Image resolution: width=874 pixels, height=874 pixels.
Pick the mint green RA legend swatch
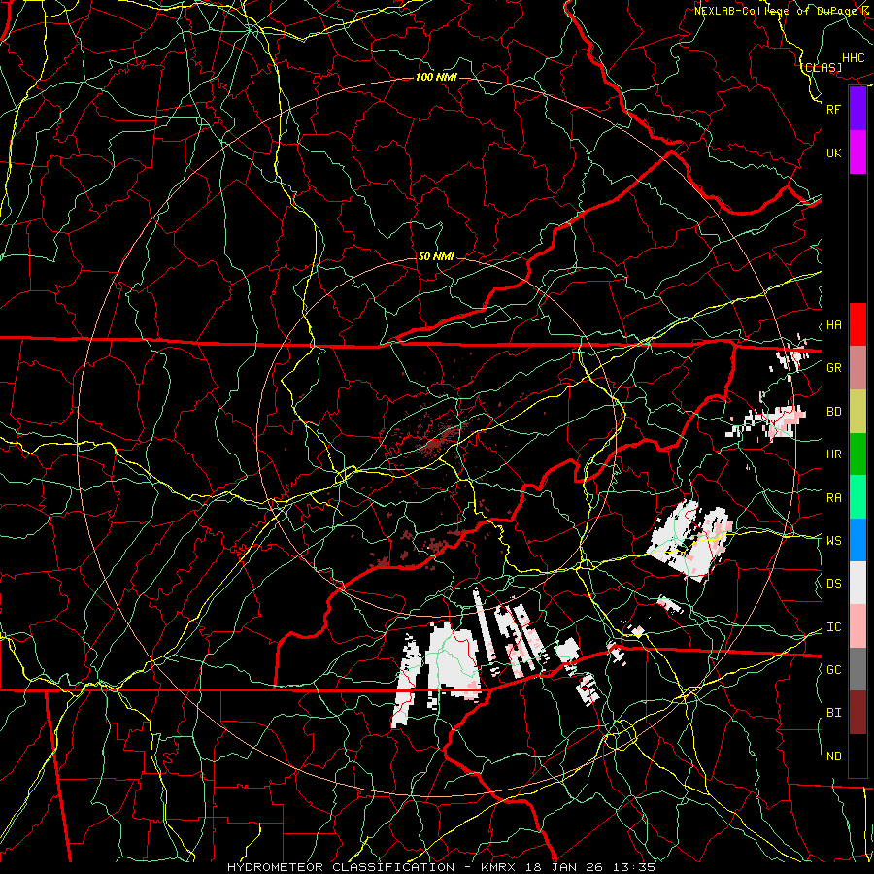click(x=857, y=497)
